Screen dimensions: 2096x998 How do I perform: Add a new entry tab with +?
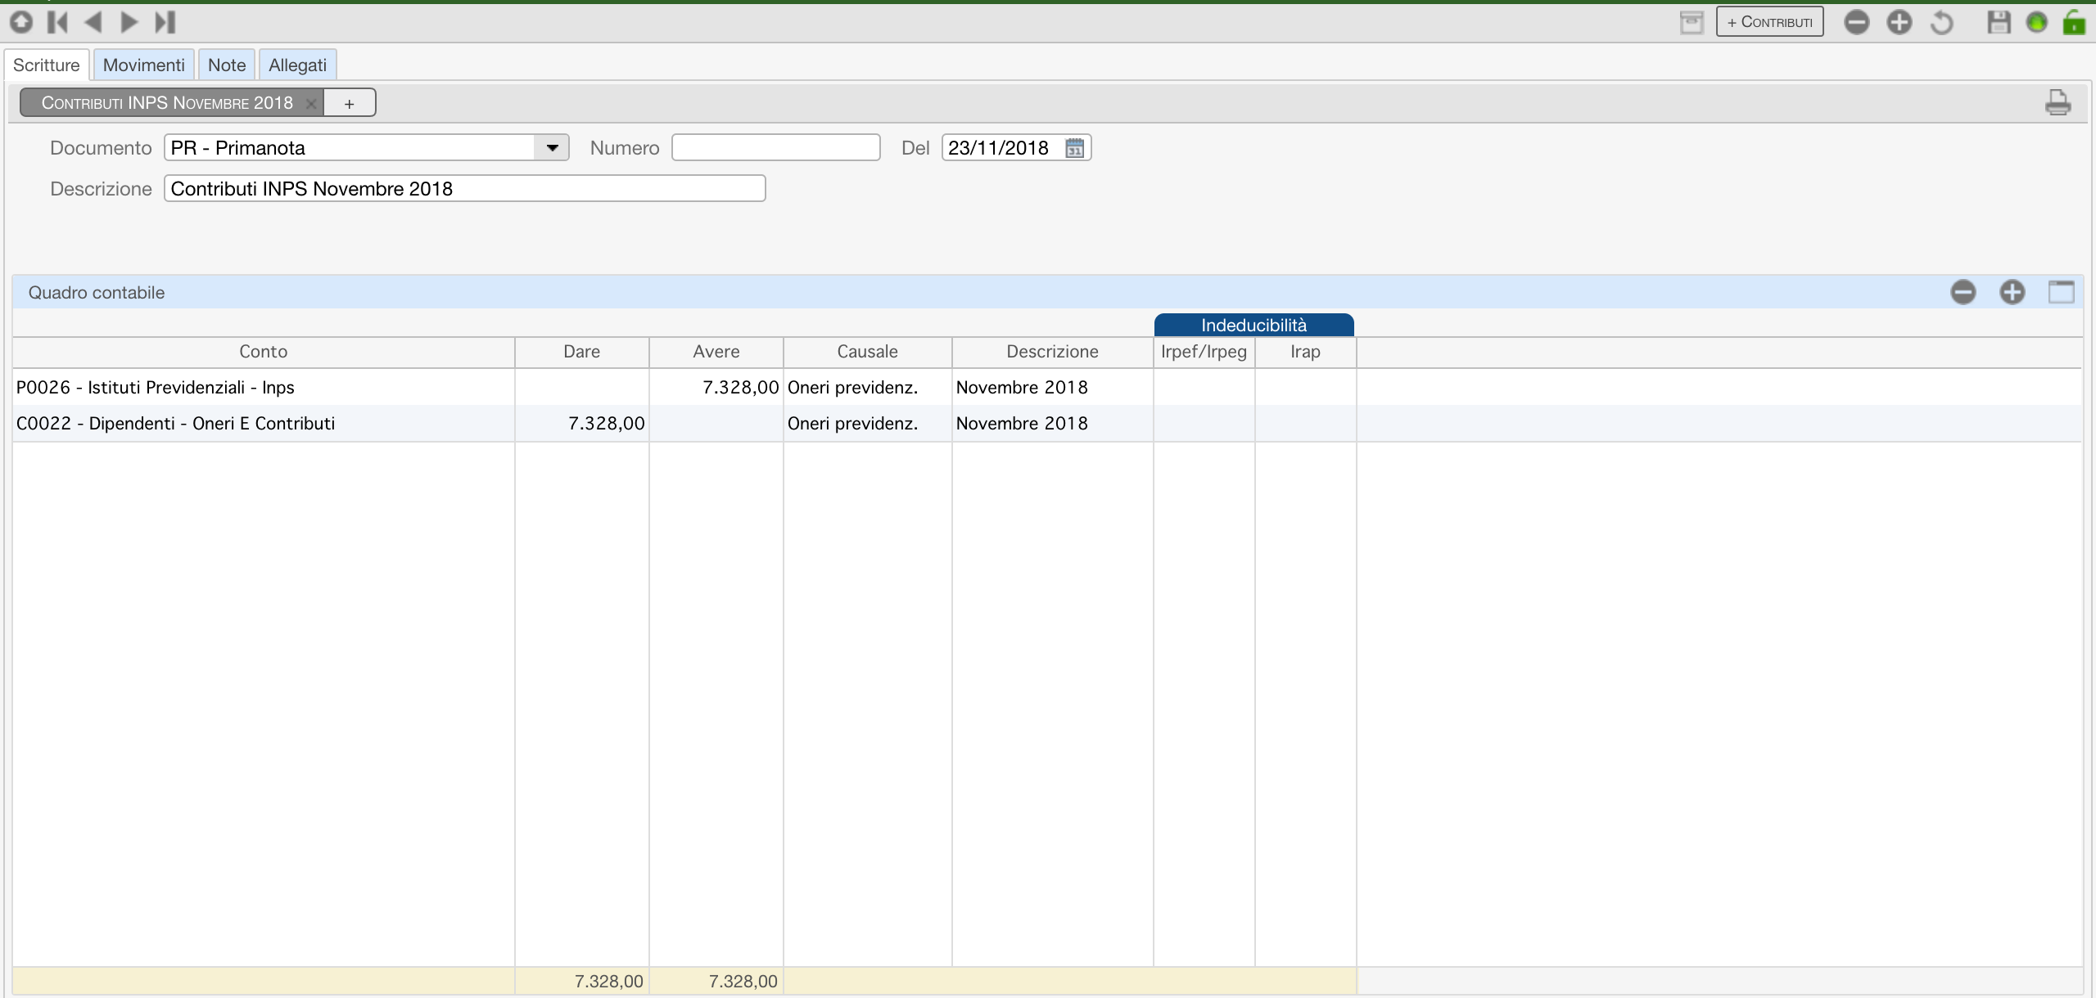(x=350, y=103)
